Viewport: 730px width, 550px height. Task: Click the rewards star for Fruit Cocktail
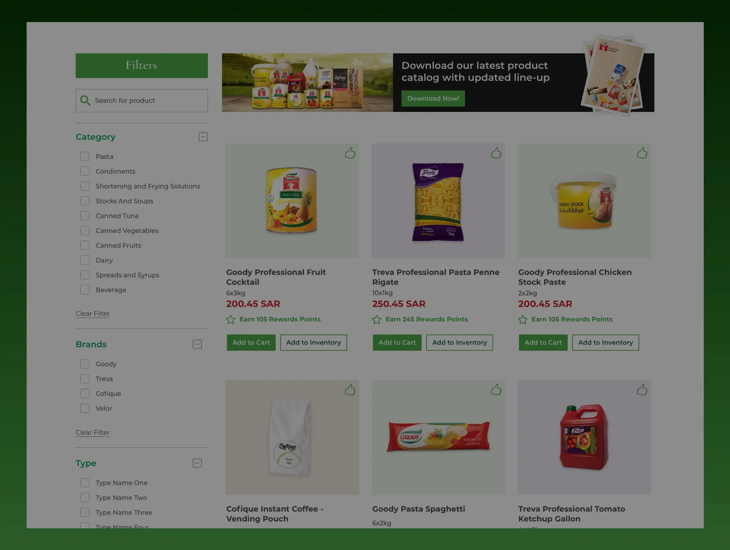point(230,320)
